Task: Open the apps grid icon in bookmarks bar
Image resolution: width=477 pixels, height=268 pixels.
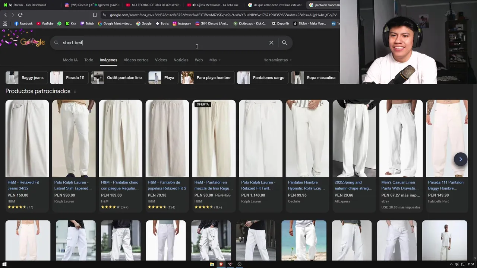Action: point(5,23)
